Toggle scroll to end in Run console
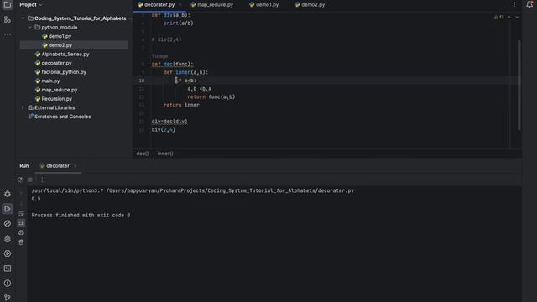The image size is (537, 302). [x=21, y=223]
